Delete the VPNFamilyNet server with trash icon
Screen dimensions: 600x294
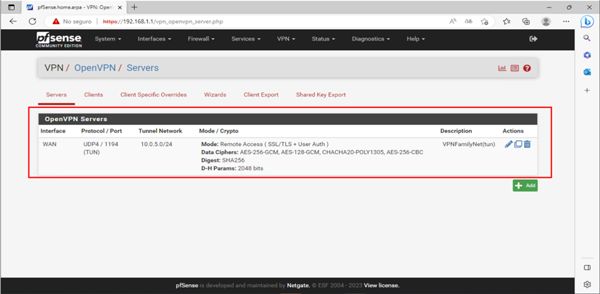click(x=527, y=145)
